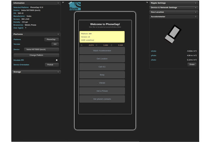
Task: Tap the Get a Picture button
Action: point(102,91)
